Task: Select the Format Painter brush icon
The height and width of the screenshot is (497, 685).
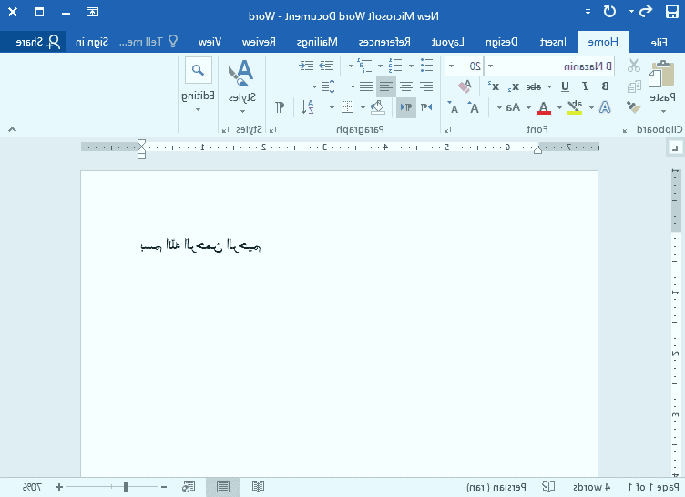Action: coord(634,107)
